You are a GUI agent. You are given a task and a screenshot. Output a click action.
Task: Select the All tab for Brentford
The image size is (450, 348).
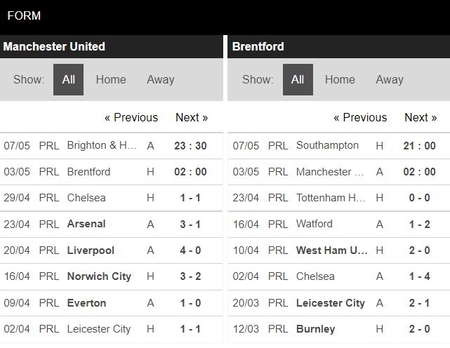click(298, 79)
